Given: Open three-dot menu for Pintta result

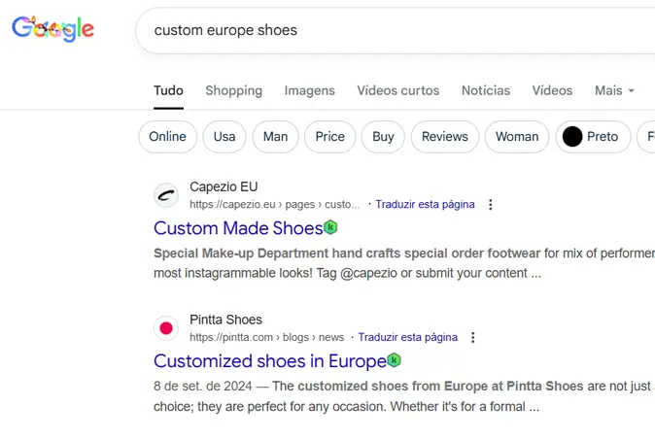Looking at the screenshot, I should (x=473, y=338).
